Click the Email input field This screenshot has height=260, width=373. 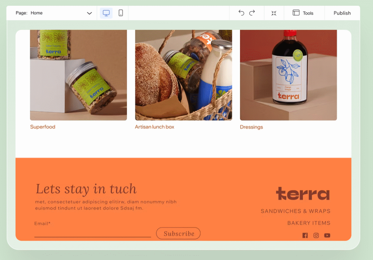[x=93, y=232]
